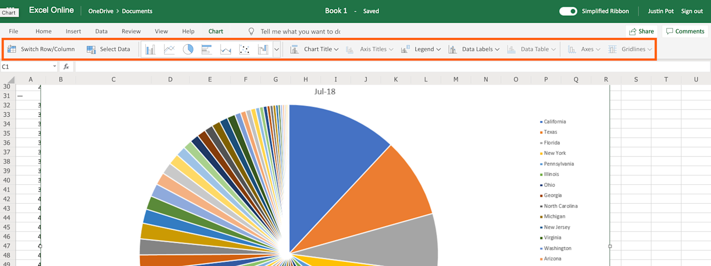Open the Justin Pot account link
Viewport: 711px width, 266px height.
click(x=661, y=11)
